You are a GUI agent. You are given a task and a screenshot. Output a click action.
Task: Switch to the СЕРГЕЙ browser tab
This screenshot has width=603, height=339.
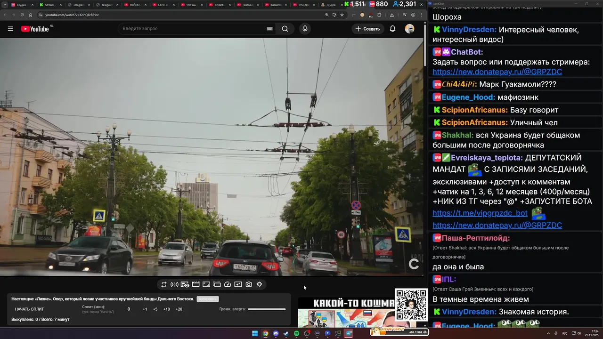point(163,5)
